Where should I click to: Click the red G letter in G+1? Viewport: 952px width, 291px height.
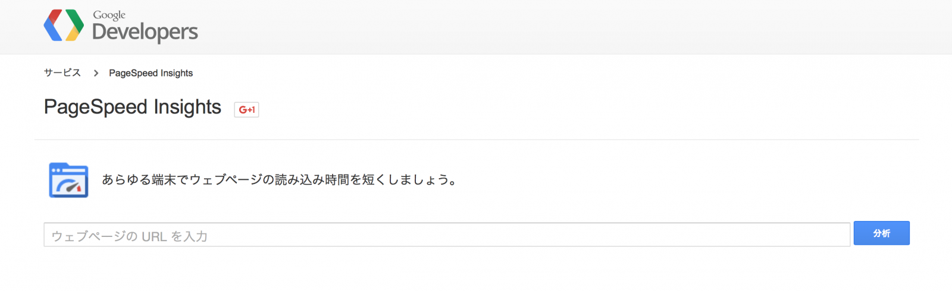[243, 110]
